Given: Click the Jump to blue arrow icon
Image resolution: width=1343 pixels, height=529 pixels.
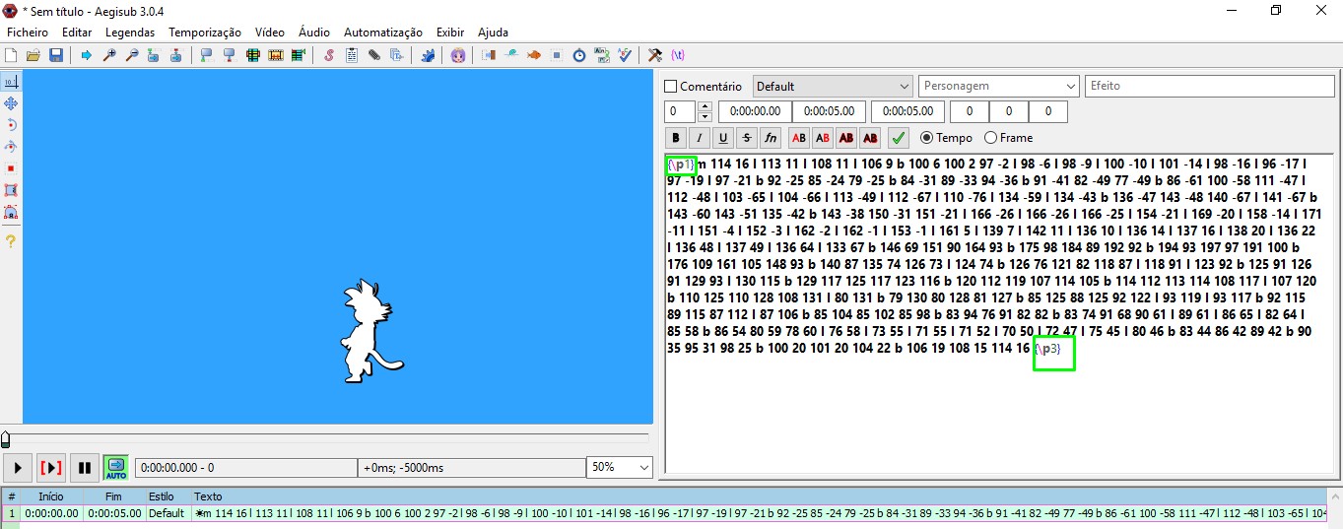Looking at the screenshot, I should [x=87, y=55].
